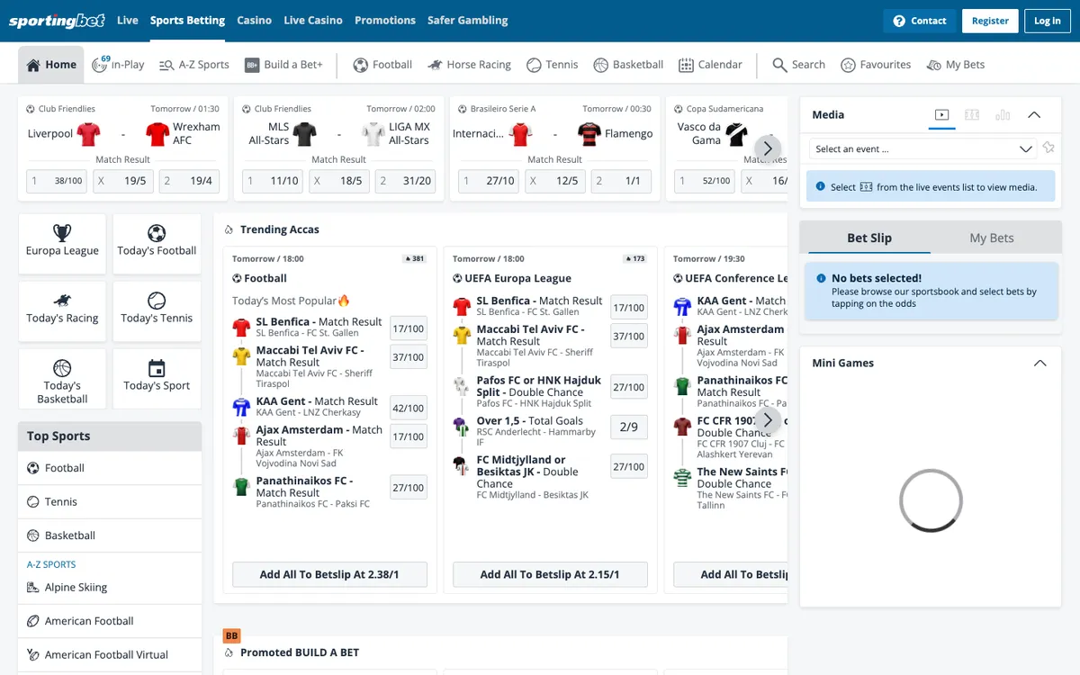Switch Media panel to video view icon
This screenshot has height=675, width=1080.
click(941, 114)
